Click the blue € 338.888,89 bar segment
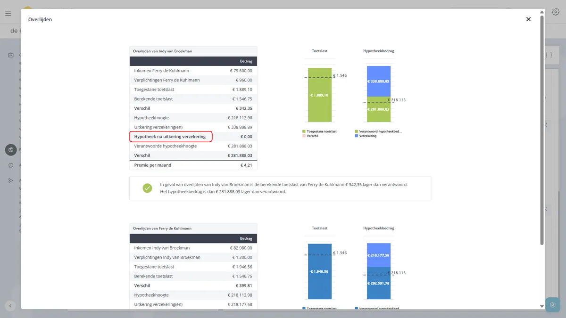Screen dimensions: 566x318 (379, 81)
